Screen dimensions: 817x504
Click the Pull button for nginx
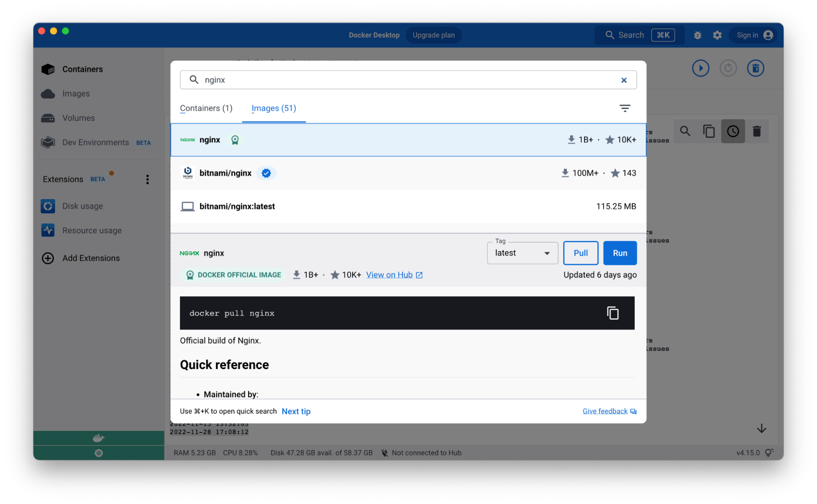(580, 253)
